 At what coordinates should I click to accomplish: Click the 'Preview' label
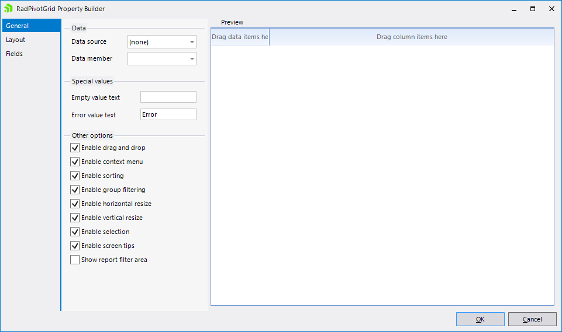pos(232,22)
